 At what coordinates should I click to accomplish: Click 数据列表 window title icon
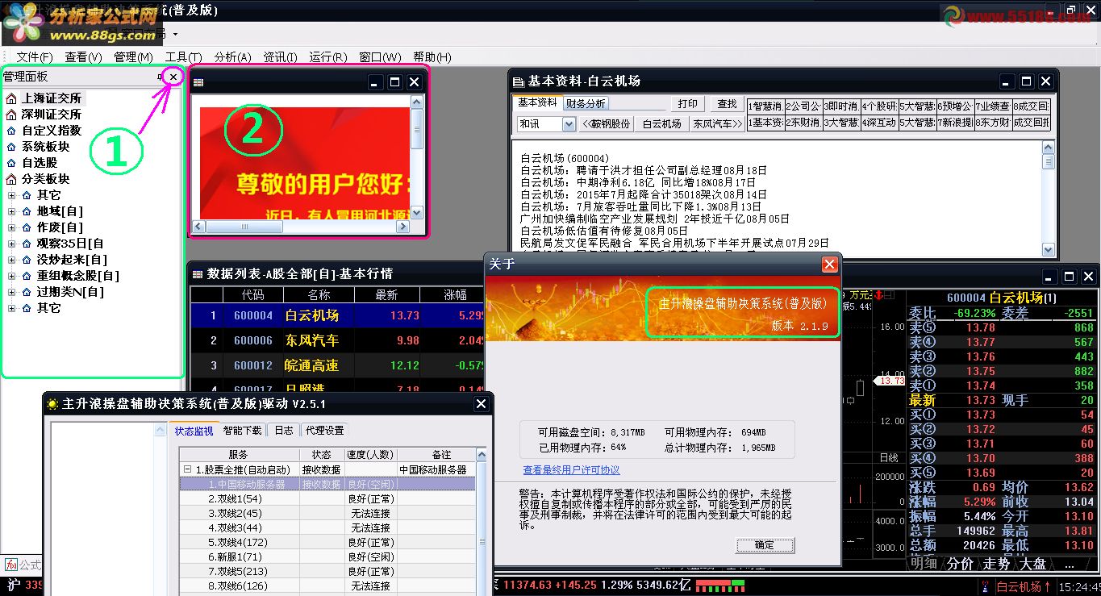(x=198, y=273)
